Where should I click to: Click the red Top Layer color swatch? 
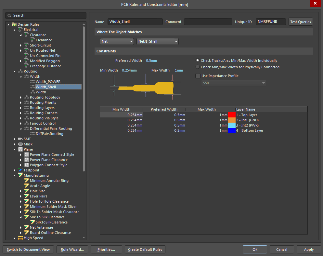231,115
